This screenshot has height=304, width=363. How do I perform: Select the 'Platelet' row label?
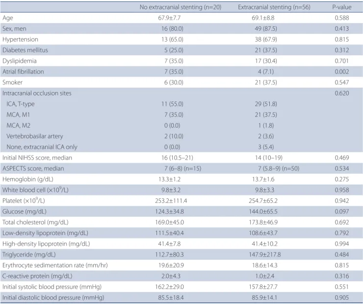[24, 200]
